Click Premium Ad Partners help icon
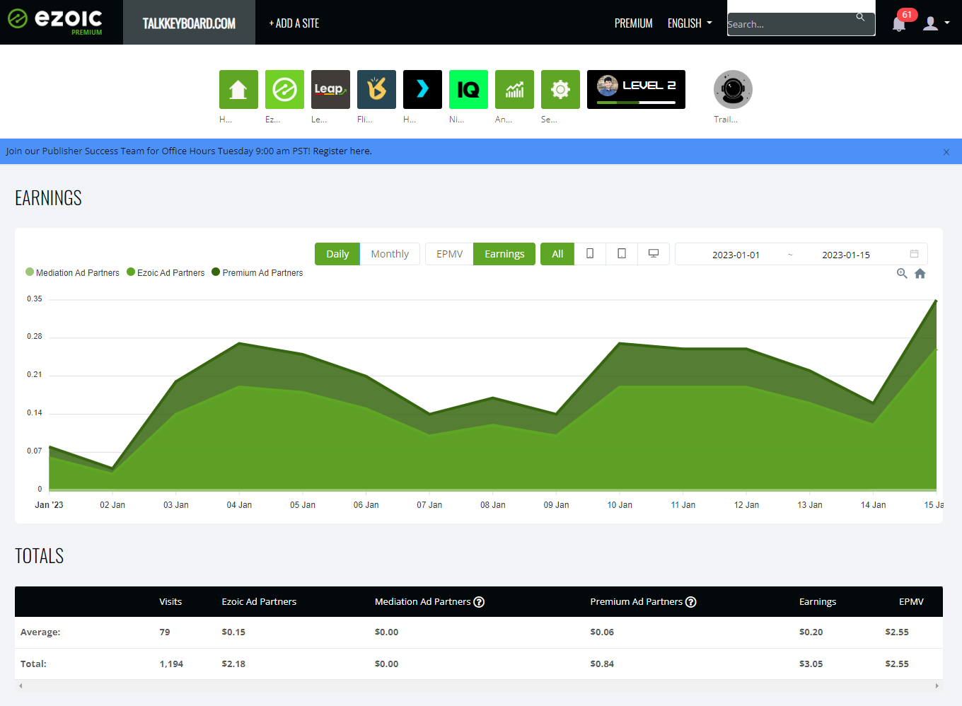Image resolution: width=962 pixels, height=706 pixels. click(691, 602)
